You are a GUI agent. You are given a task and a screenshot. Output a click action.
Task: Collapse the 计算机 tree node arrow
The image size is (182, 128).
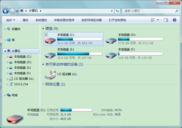tap(5, 51)
